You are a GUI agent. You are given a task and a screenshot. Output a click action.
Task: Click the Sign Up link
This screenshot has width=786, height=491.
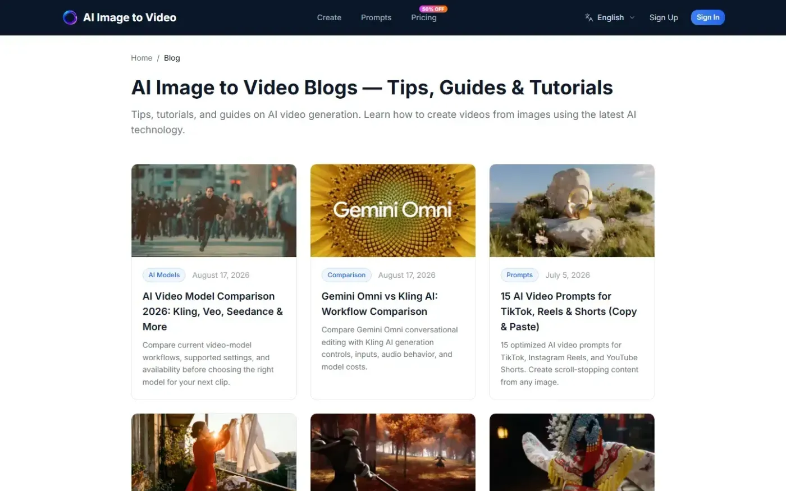coord(664,17)
